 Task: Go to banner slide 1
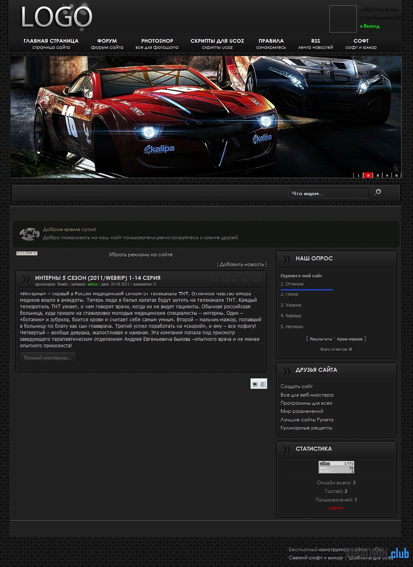click(x=358, y=175)
